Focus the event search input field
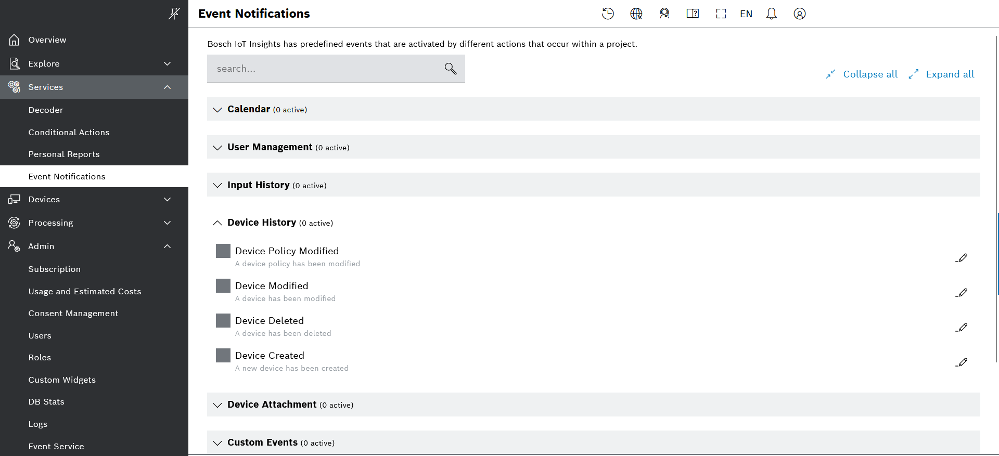 pyautogui.click(x=325, y=69)
